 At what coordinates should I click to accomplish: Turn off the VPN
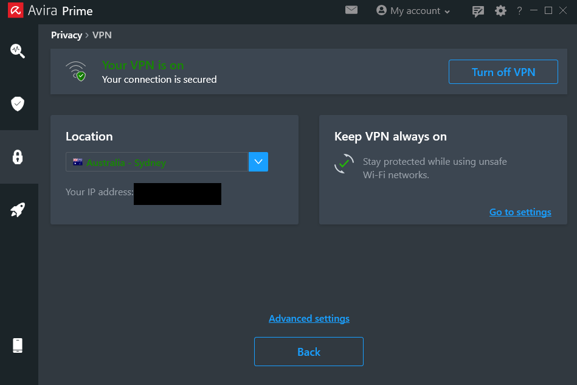(x=503, y=72)
